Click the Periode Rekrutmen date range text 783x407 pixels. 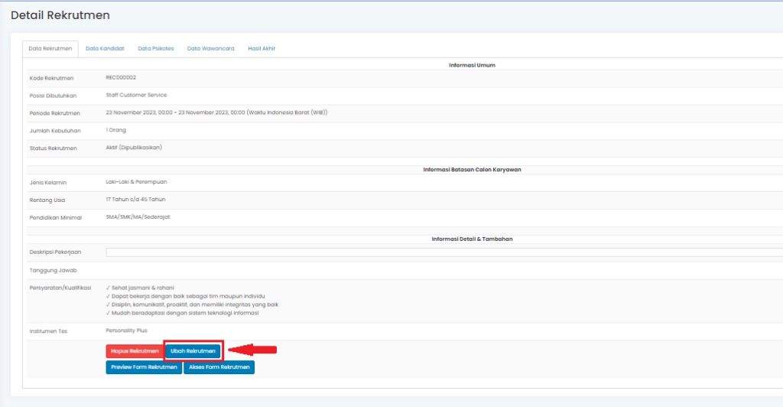click(x=216, y=112)
